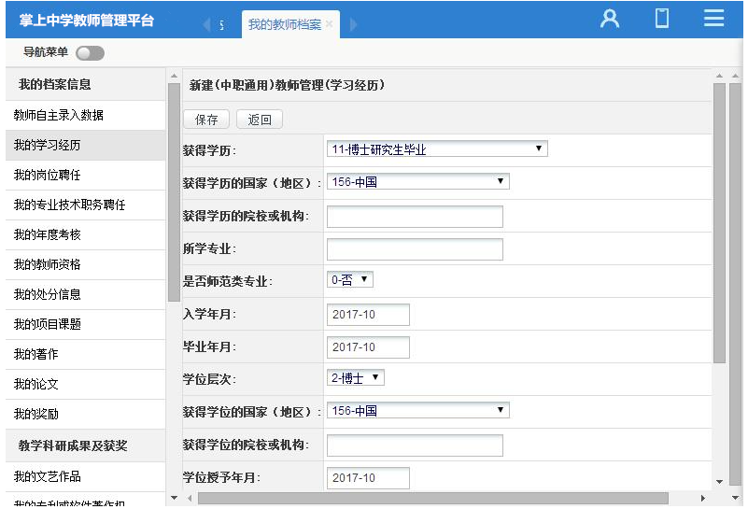Click the 返回 button
The image size is (748, 509).
pyautogui.click(x=260, y=120)
